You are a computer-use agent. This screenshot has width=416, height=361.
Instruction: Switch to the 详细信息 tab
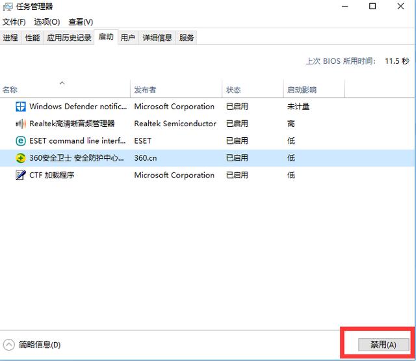point(157,38)
